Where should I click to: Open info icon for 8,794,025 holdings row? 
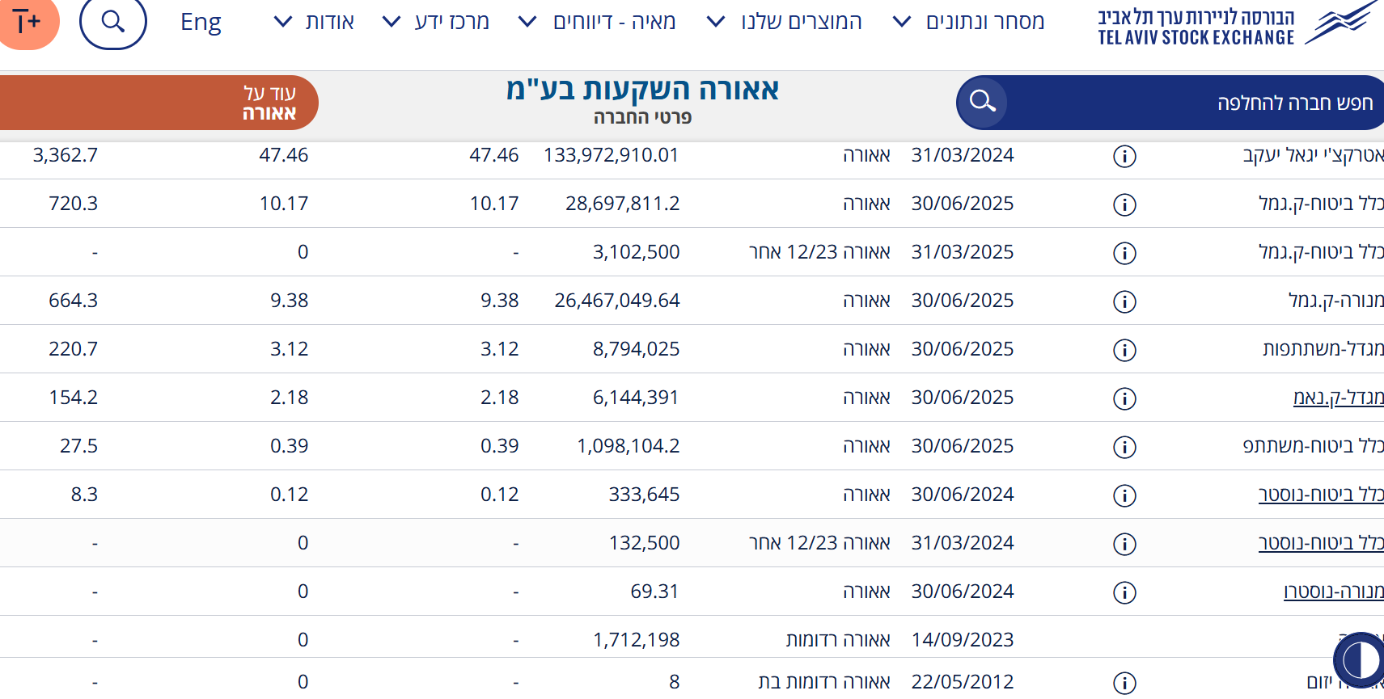click(1124, 350)
